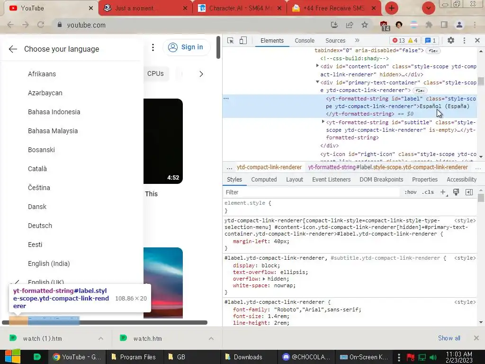
Task: Switch to DevTools Elements tab
Action: click(272, 41)
